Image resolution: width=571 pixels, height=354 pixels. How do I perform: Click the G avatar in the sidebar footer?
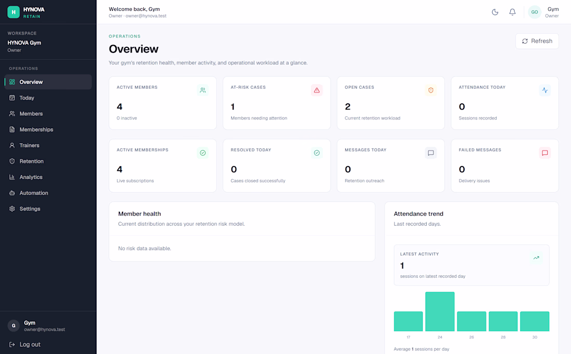tap(13, 325)
